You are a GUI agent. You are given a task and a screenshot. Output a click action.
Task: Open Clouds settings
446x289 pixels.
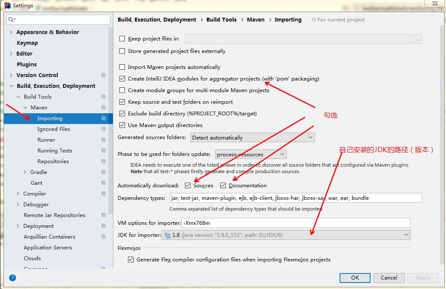point(32,258)
